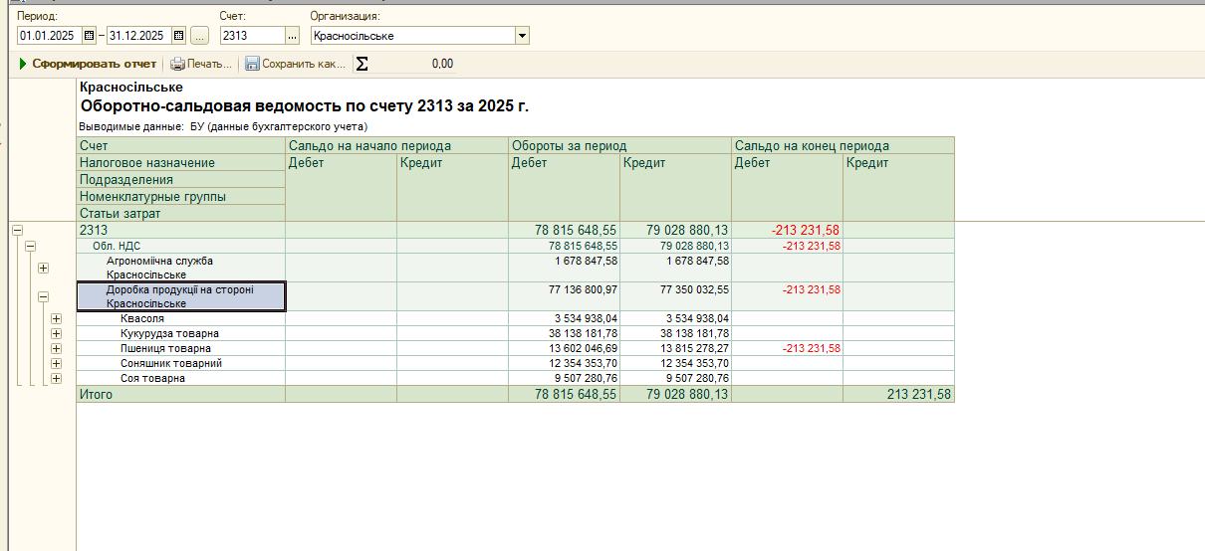1205x551 pixels.
Task: Click Обороты за период header
Action: click(x=619, y=145)
